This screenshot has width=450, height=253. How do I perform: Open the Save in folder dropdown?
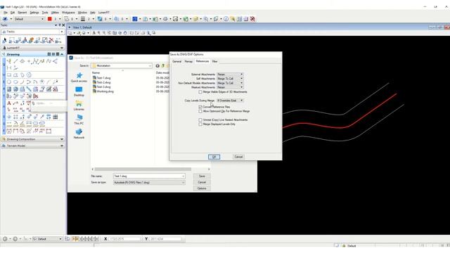coord(122,65)
